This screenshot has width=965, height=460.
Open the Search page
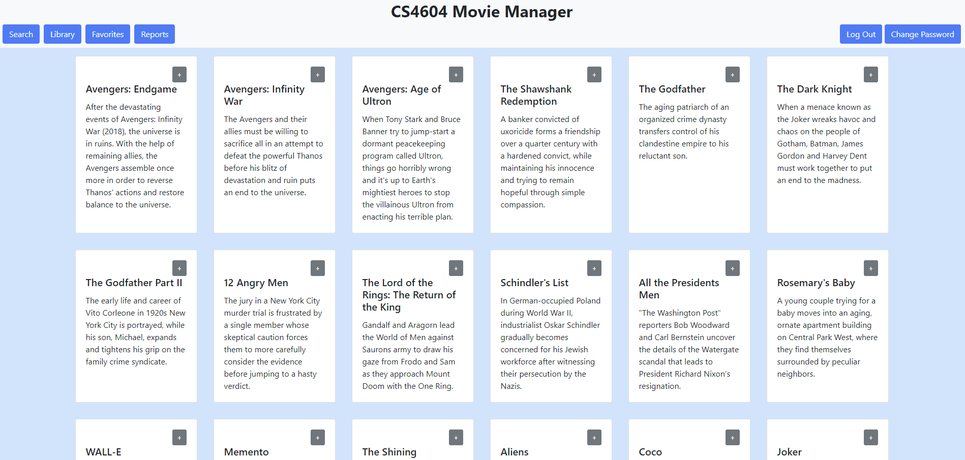tap(21, 34)
